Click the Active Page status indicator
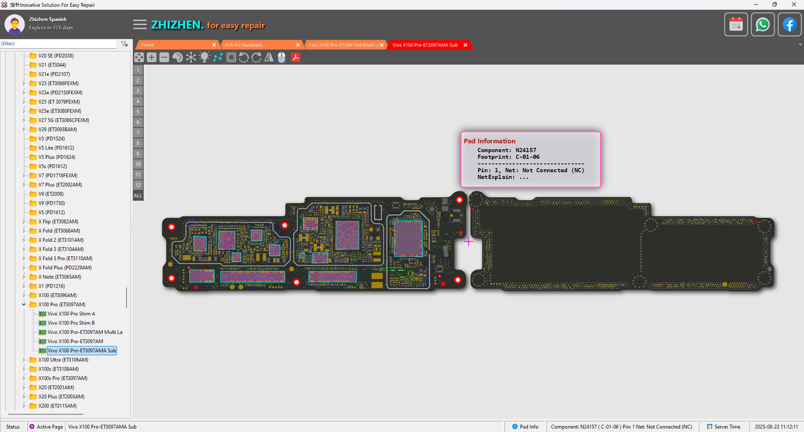804x432 pixels. [46, 427]
